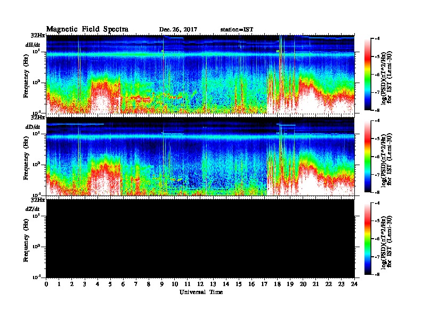The width and height of the screenshot is (422, 326).
Task: Click 'Frequency (Hz)' label of dD/dt panel
Action: click(x=26, y=158)
